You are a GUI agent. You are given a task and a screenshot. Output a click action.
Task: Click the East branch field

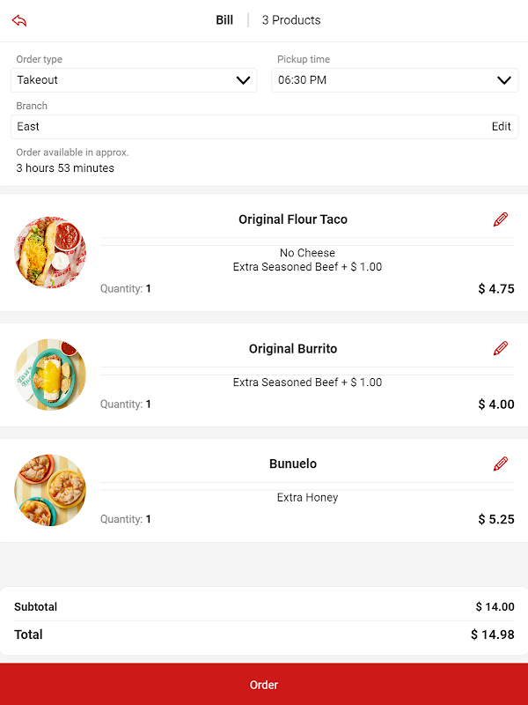coord(246,127)
